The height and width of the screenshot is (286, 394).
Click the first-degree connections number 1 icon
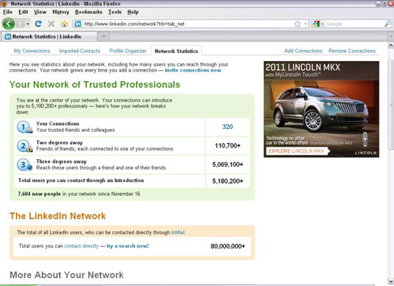pyautogui.click(x=24, y=127)
